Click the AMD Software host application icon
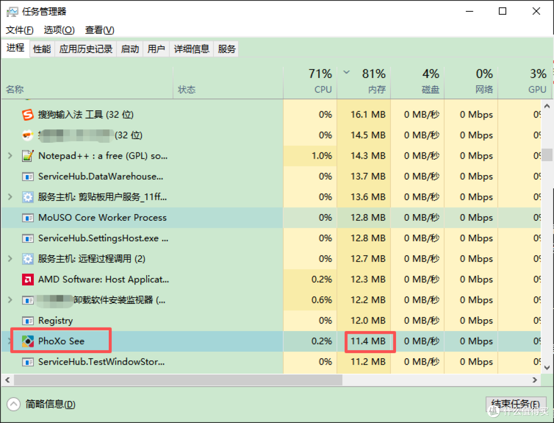Viewport: 554px width, 423px height. [28, 279]
